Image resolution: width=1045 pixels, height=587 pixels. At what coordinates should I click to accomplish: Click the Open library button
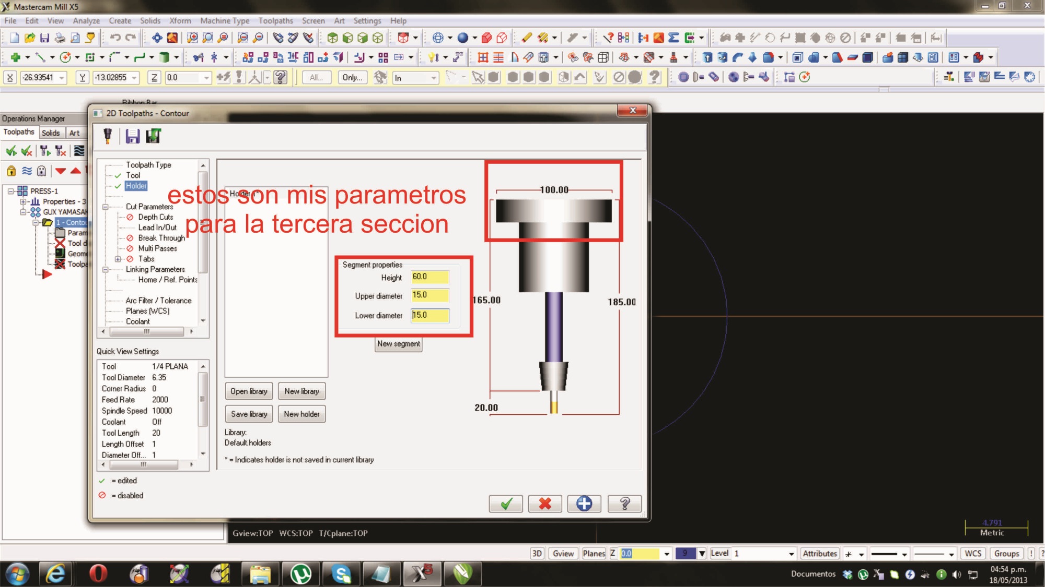249,391
